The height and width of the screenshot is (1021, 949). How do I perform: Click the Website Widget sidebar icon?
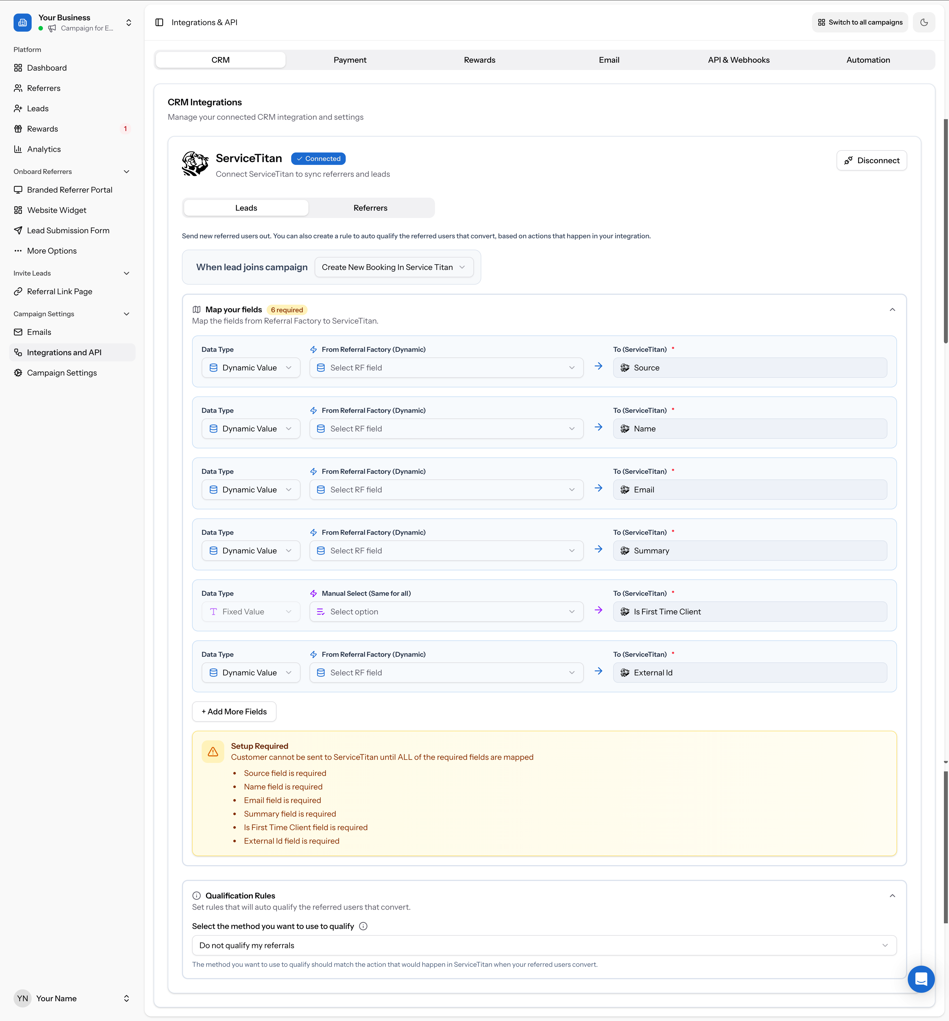(18, 210)
